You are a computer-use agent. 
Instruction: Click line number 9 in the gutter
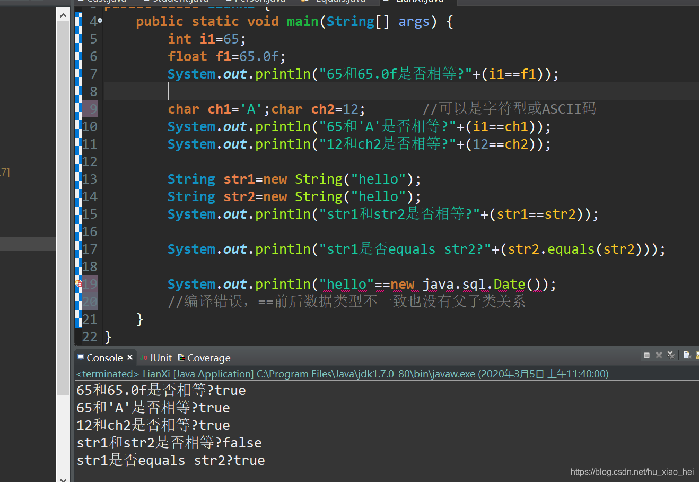coord(93,109)
